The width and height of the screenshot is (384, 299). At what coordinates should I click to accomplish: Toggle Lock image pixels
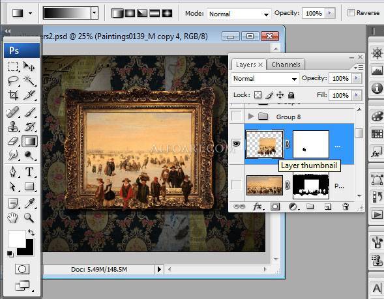coord(269,95)
